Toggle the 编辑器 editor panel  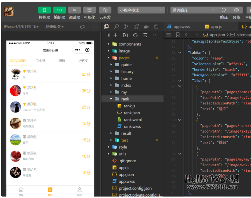pyautogui.click(x=60, y=10)
